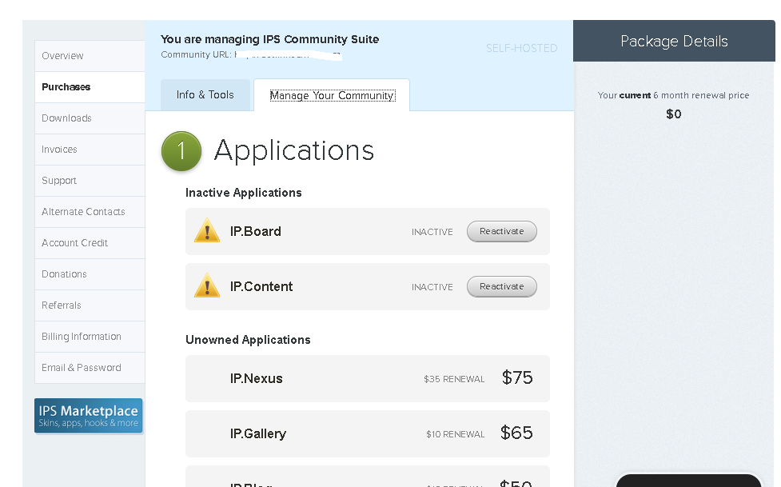Select the IP.Gallery $65 application row
The width and height of the screenshot is (781, 487).
coord(368,433)
